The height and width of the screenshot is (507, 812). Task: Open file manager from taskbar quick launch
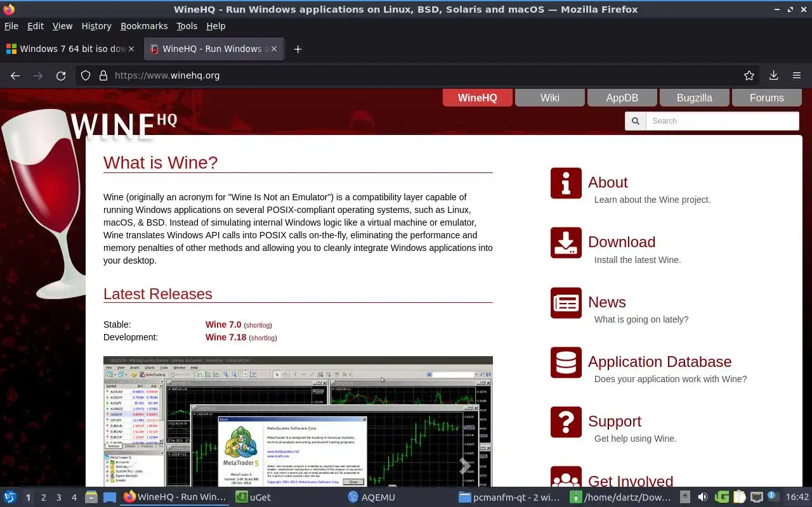pyautogui.click(x=91, y=497)
